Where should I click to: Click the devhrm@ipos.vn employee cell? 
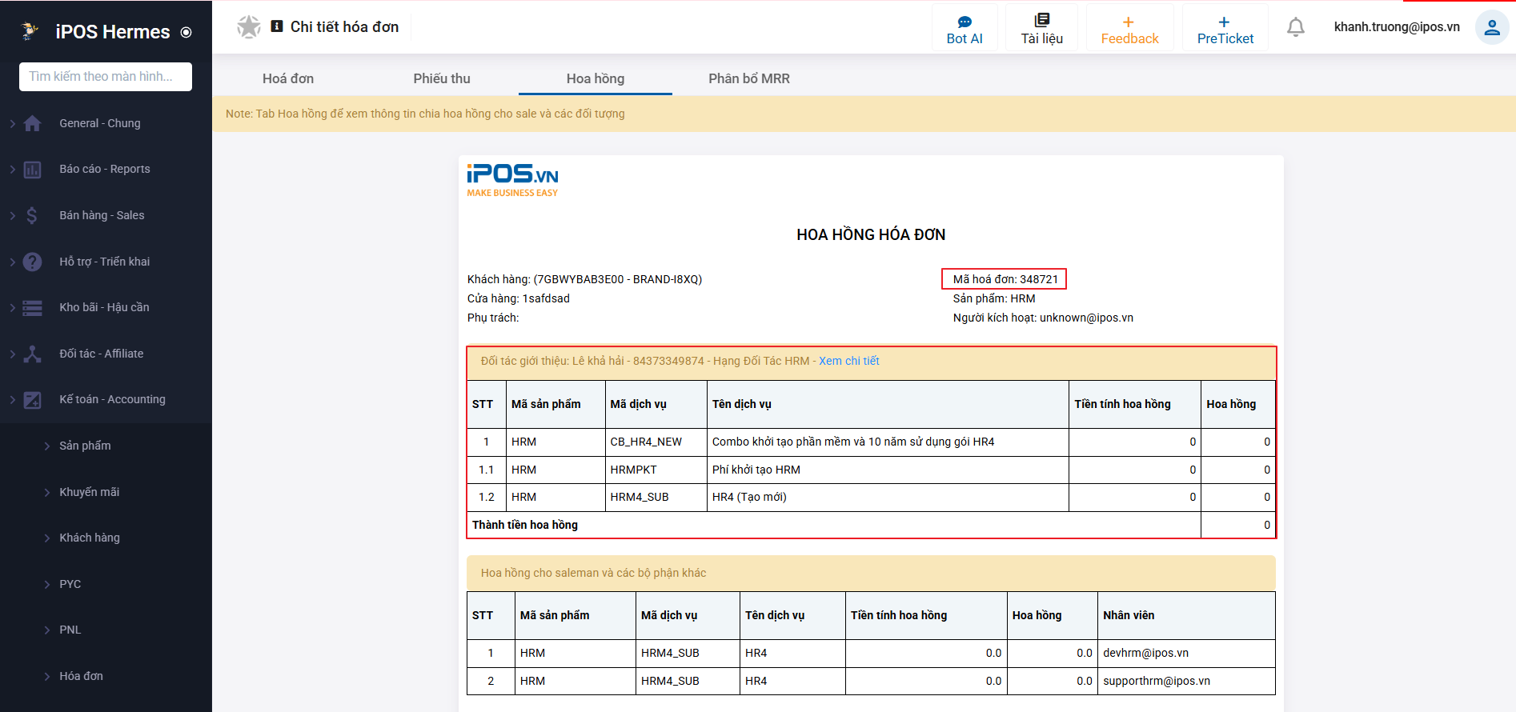point(1186,653)
